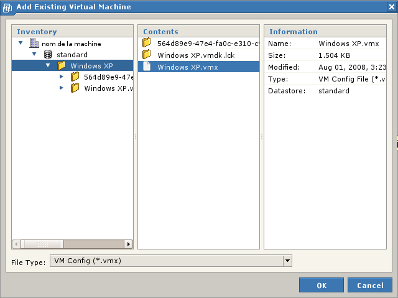Click the 564d89e9 folder icon in Inventory tree

coord(75,77)
